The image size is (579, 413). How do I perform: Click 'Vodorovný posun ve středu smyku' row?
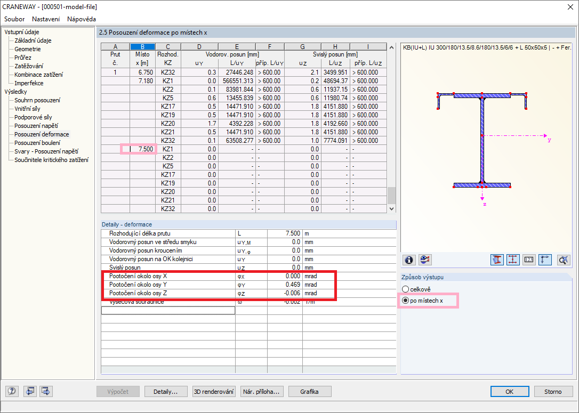[x=248, y=242]
